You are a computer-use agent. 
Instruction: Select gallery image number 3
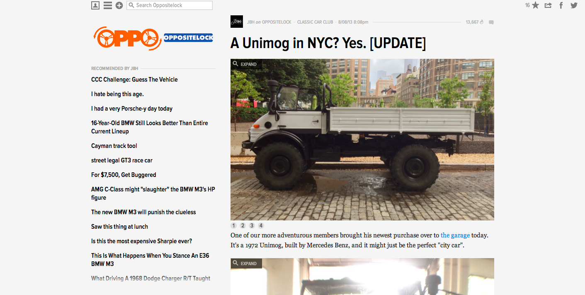pyautogui.click(x=252, y=226)
